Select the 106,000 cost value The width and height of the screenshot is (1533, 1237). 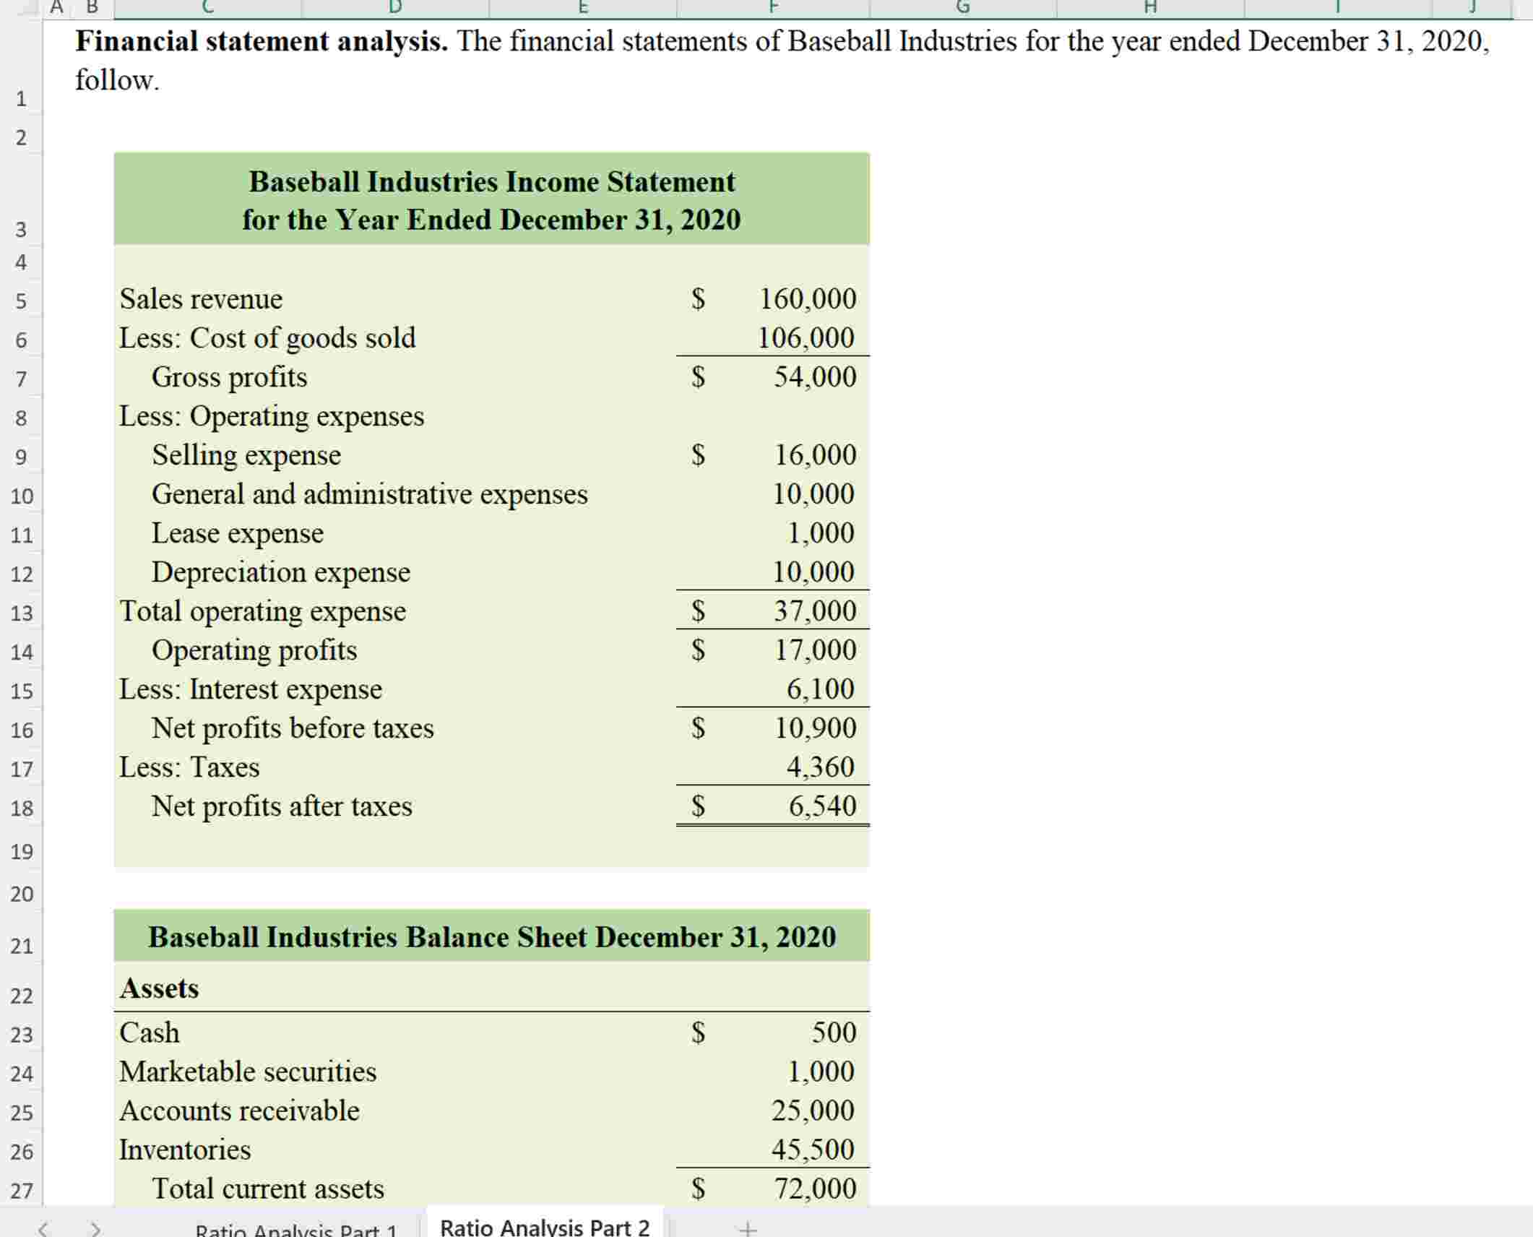tap(806, 338)
